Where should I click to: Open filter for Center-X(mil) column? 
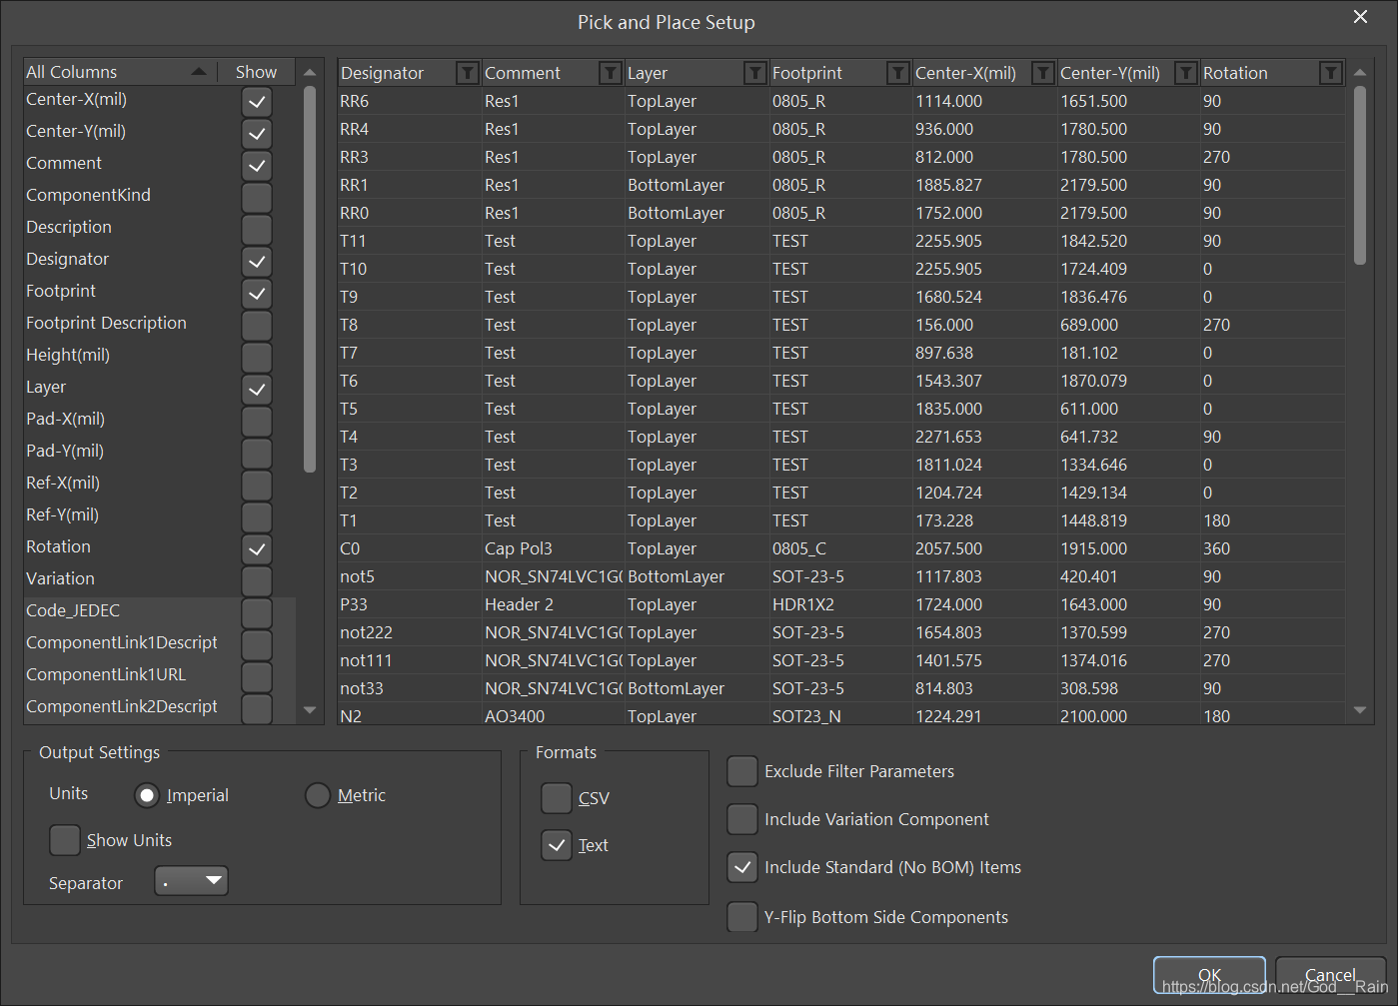point(1043,73)
